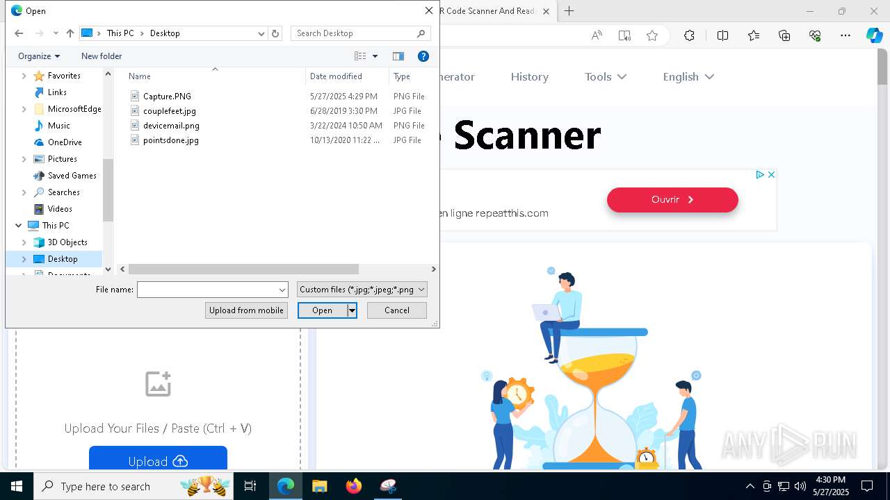Open Edge favorites list icon
The image size is (890, 500).
click(754, 35)
